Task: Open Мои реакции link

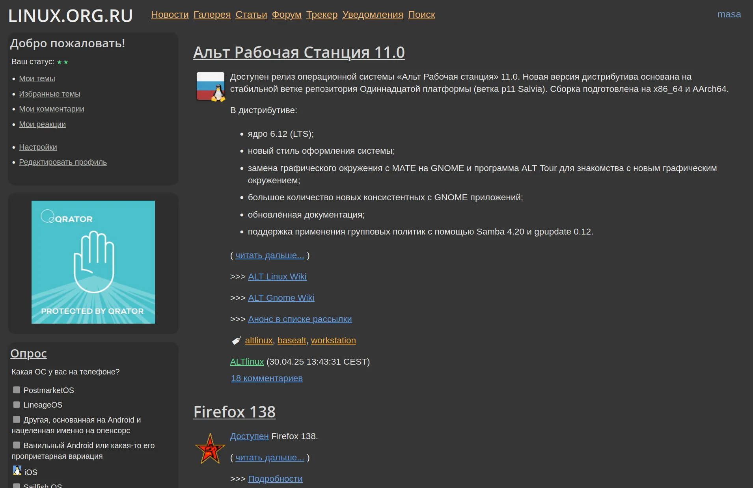Action: tap(43, 124)
